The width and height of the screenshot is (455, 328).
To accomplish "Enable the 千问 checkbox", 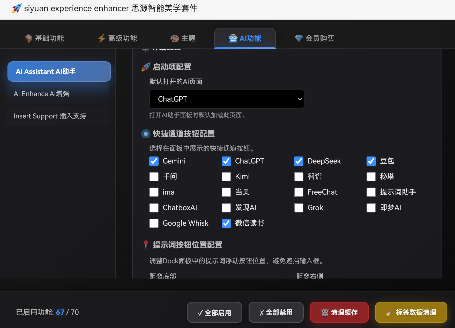I will pyautogui.click(x=154, y=177).
